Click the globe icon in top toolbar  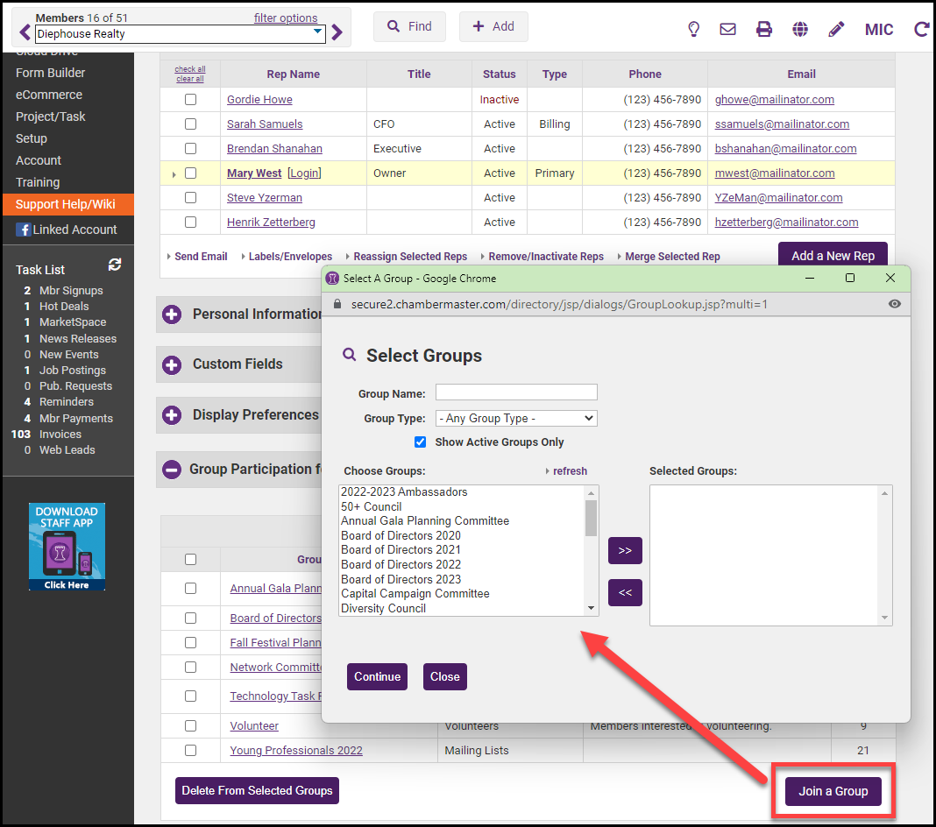pyautogui.click(x=800, y=29)
